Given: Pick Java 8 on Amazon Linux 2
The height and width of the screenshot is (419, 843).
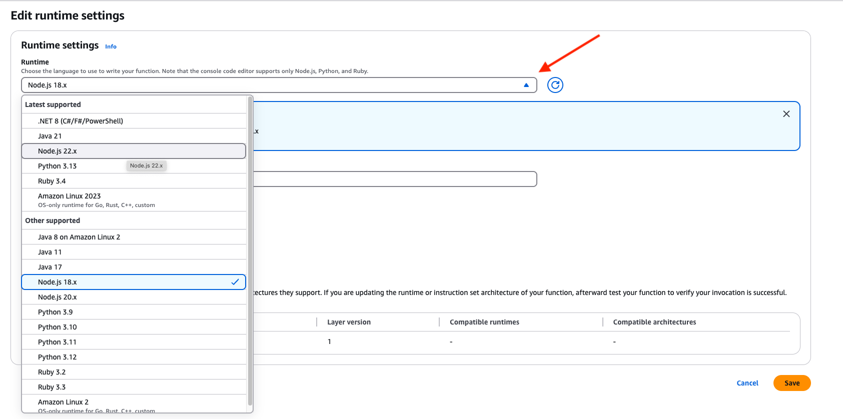Looking at the screenshot, I should point(134,237).
